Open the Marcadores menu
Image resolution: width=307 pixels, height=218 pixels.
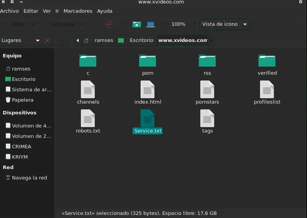78,11
